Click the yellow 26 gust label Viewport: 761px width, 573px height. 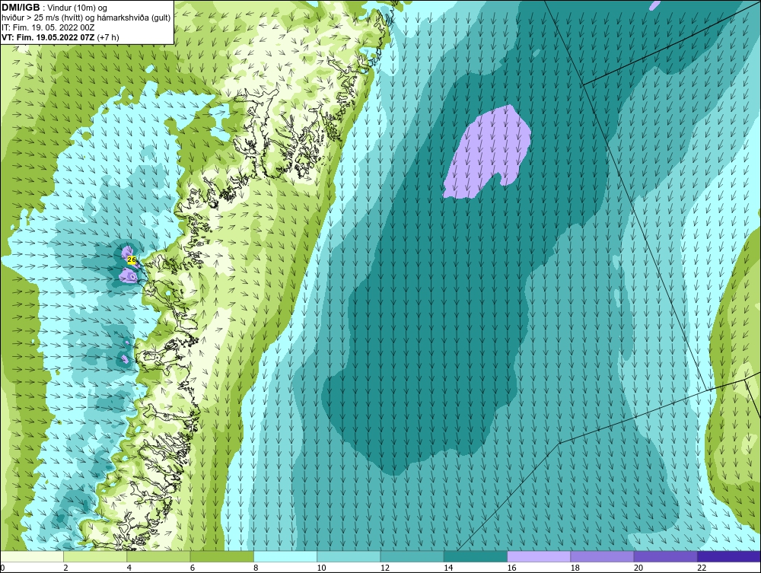click(131, 260)
